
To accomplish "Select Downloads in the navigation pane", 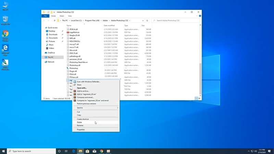I will [x=53, y=34].
